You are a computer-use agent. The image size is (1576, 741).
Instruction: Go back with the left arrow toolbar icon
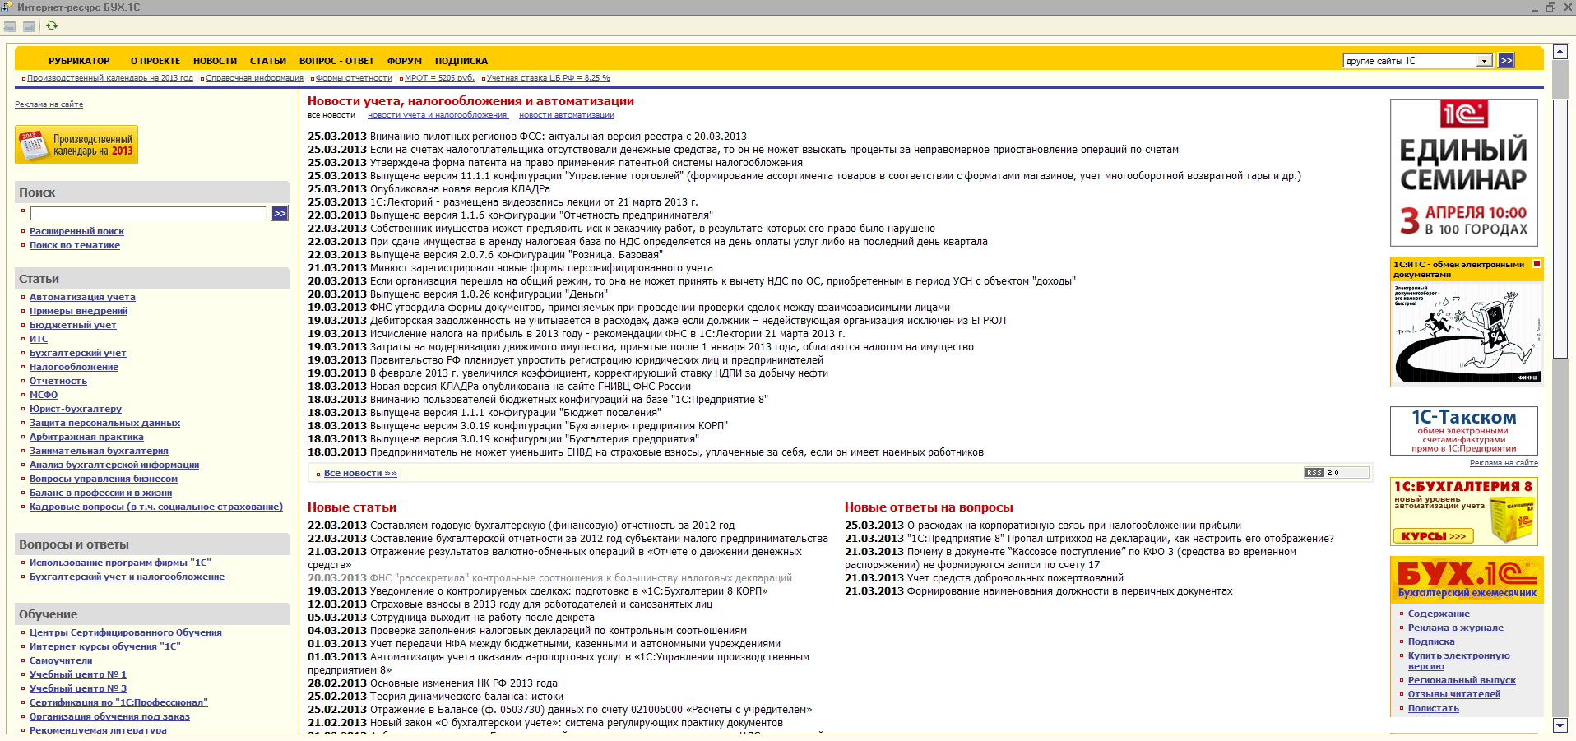point(10,26)
